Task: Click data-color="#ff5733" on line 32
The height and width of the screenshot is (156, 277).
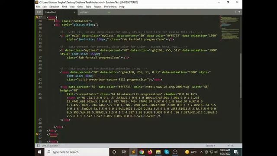Action: 164,36
